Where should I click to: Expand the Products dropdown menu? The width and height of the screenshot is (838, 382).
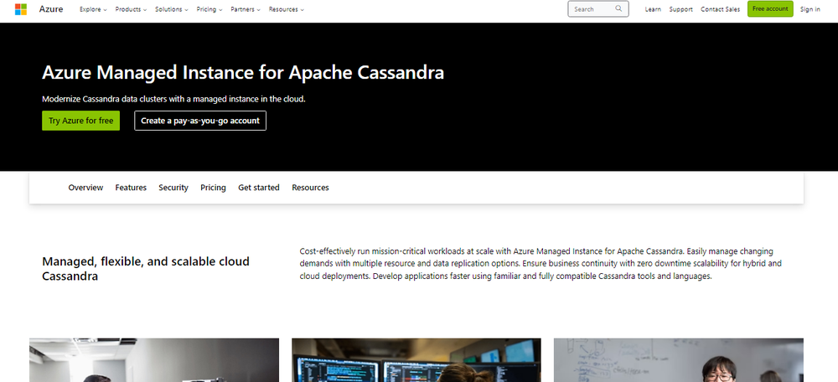pyautogui.click(x=131, y=9)
